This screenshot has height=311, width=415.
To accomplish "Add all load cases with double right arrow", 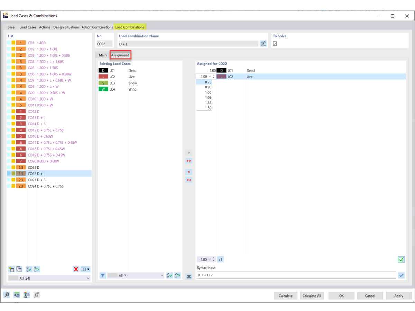I will [x=189, y=161].
